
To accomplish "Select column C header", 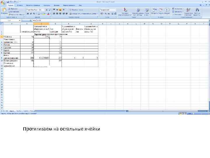I will coord(41,24).
